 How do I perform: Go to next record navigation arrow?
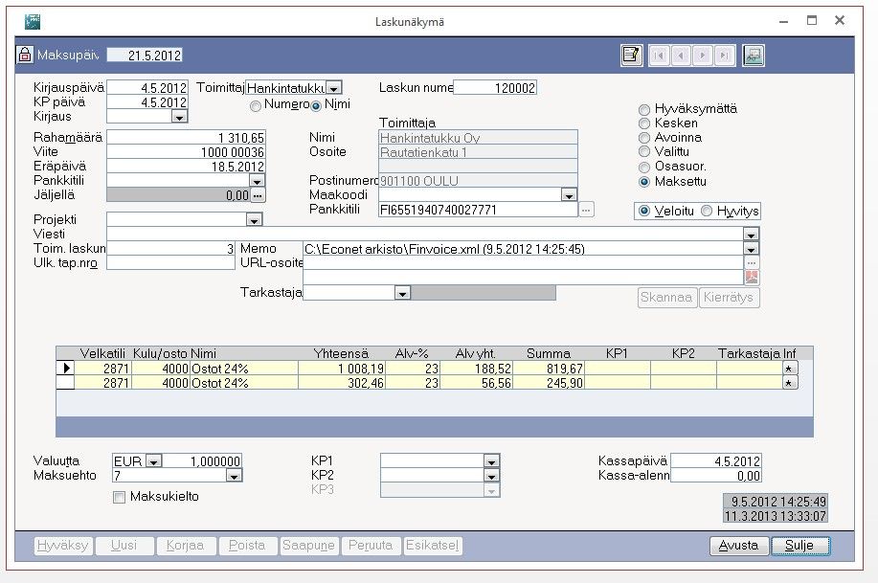pyautogui.click(x=703, y=56)
